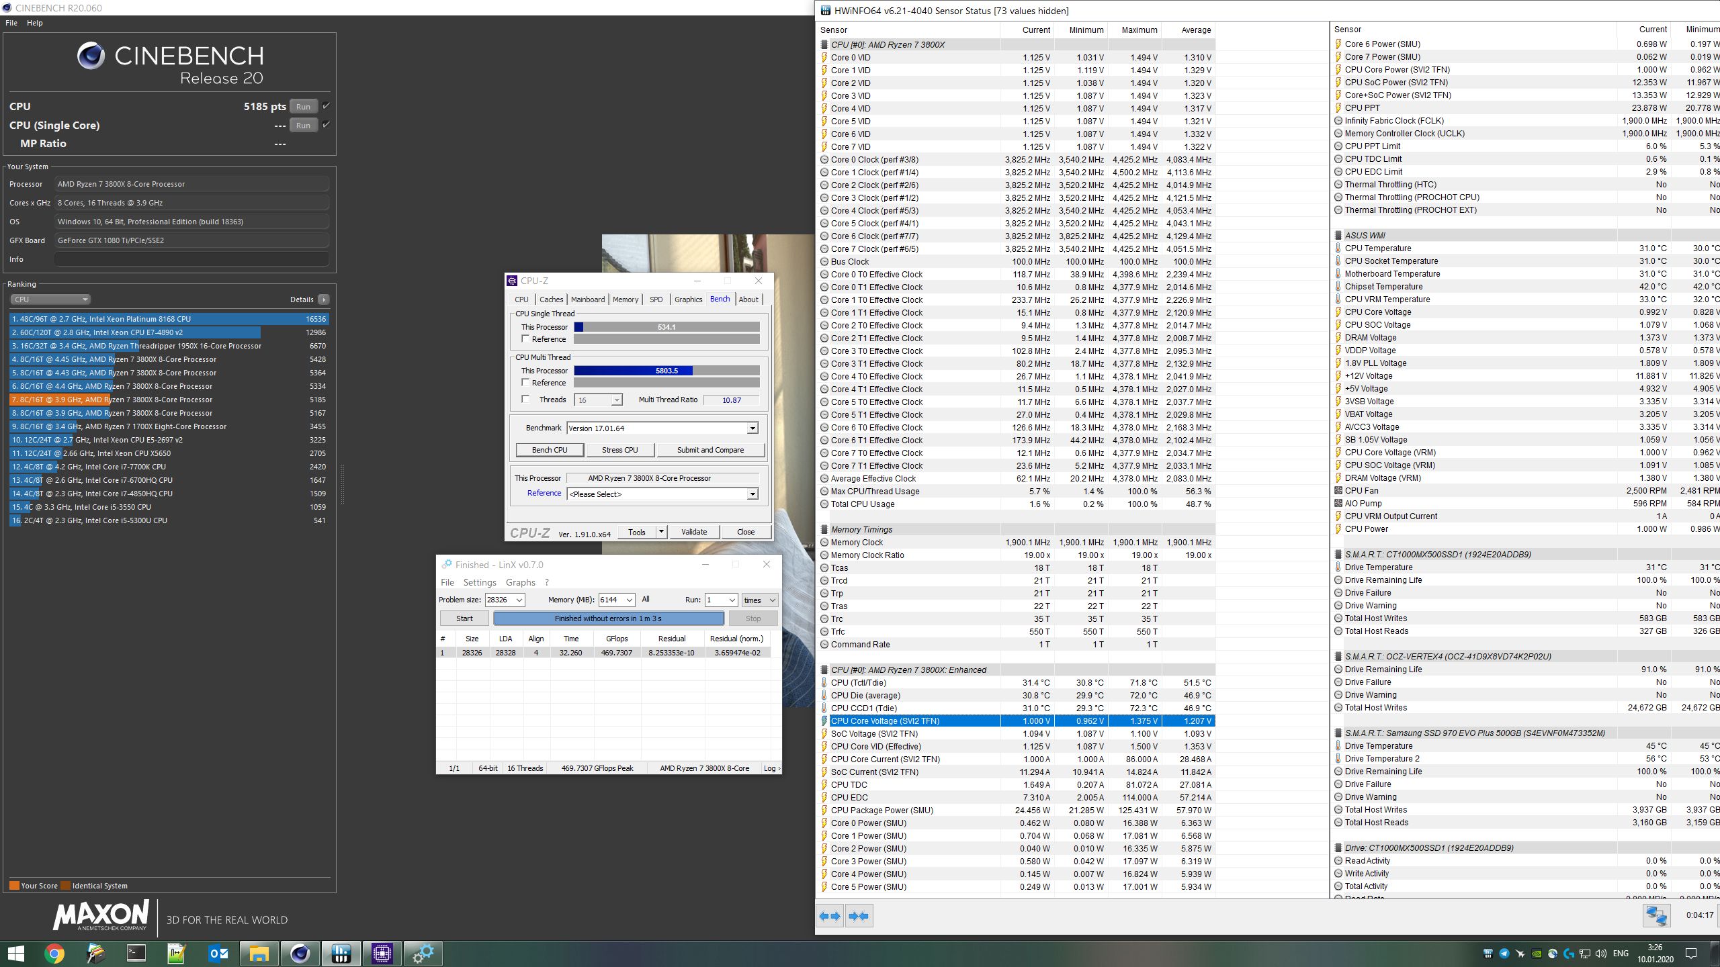Open the CPU ranking type dropdown
This screenshot has height=967, width=1720.
50,300
